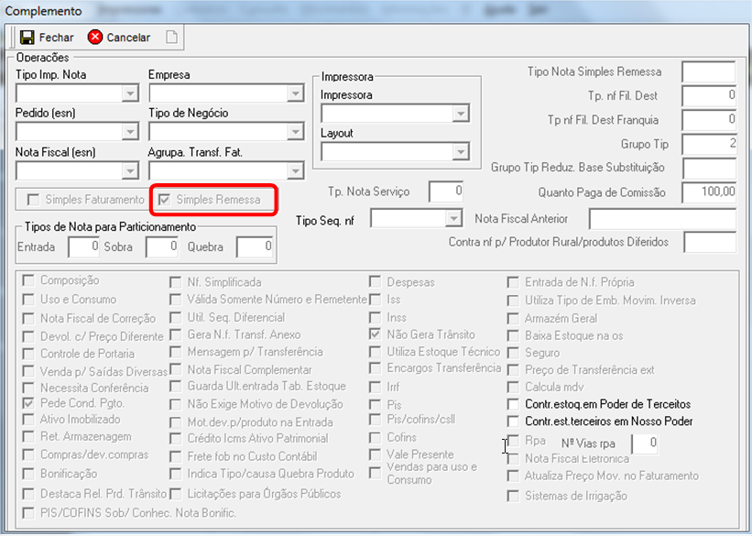Toggle the Ativo Imobilizado checkbox
Screen dimensions: 752x536
coord(28,420)
